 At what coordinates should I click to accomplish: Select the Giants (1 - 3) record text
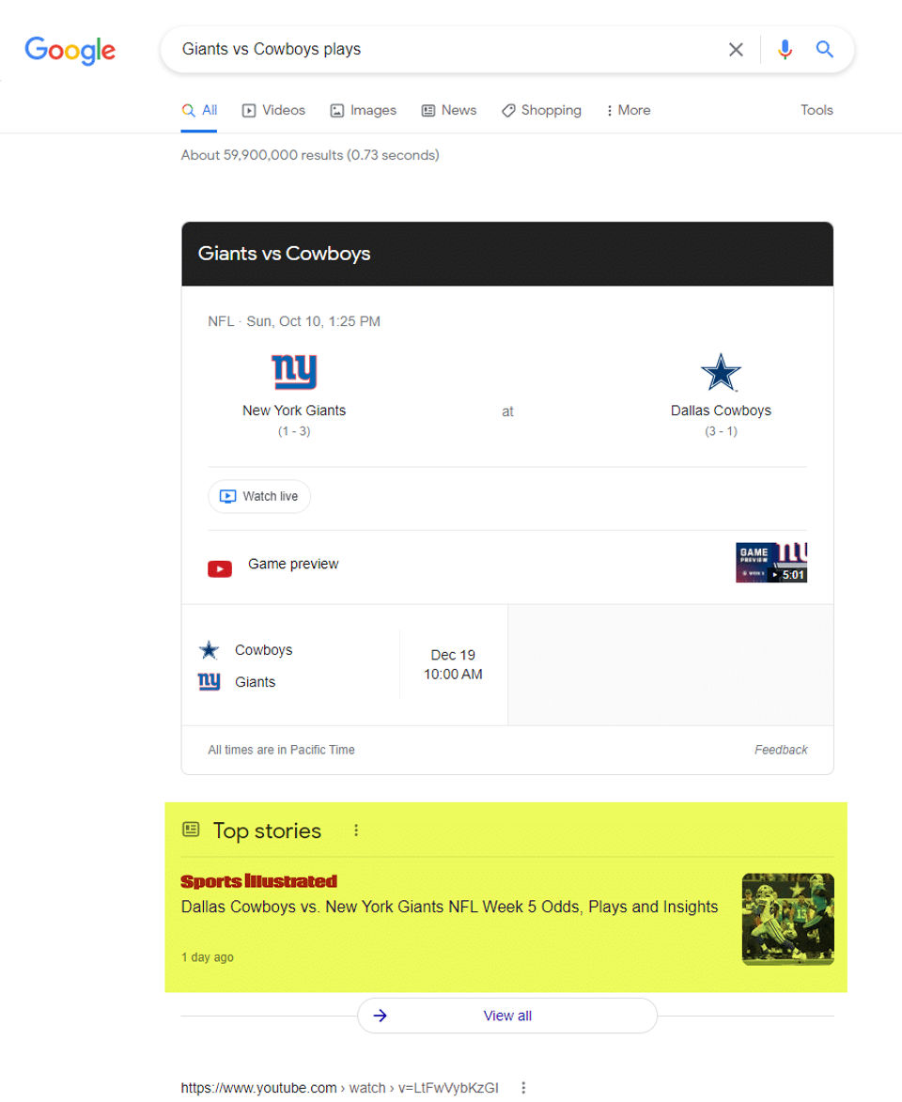(294, 431)
